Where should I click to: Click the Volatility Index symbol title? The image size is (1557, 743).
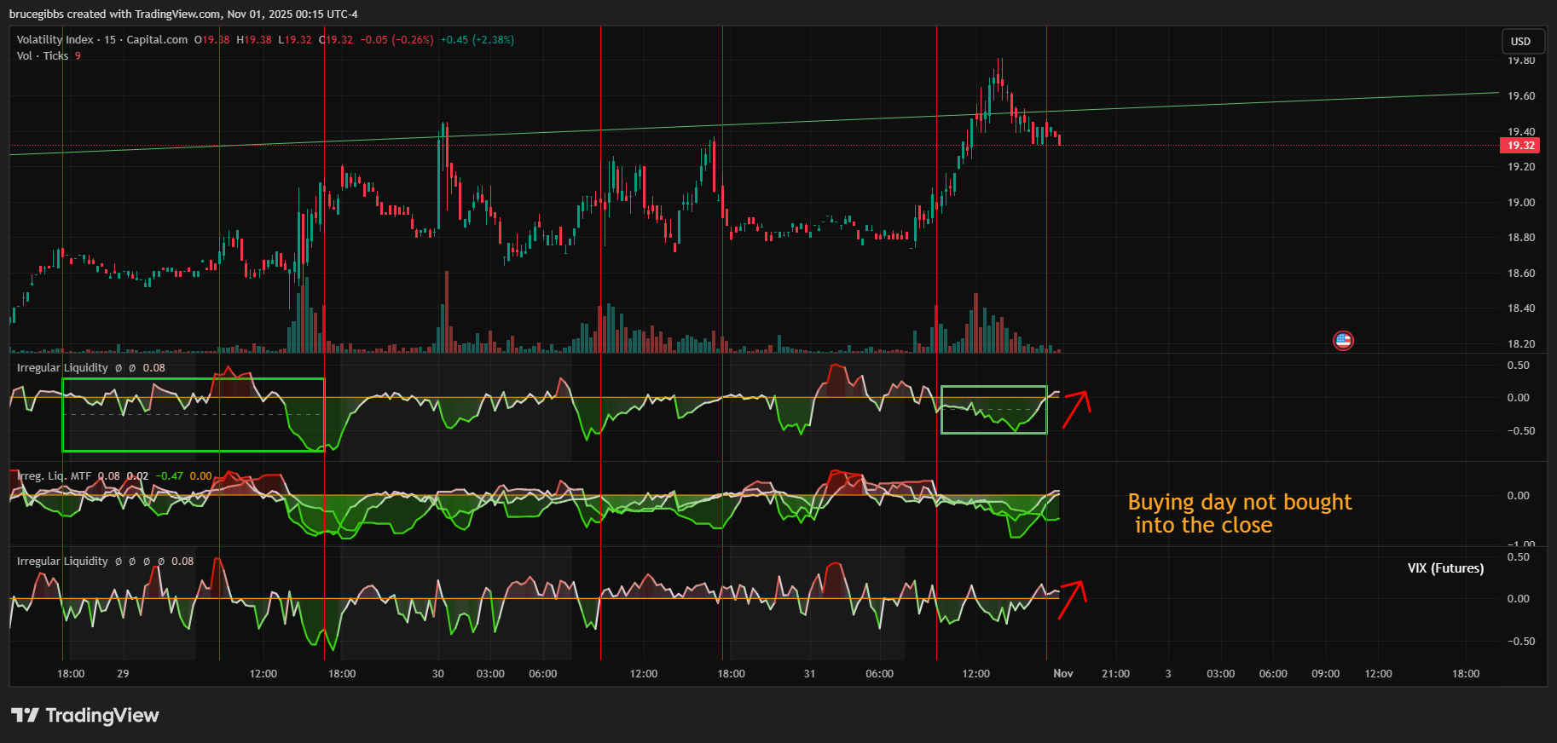tap(55, 40)
